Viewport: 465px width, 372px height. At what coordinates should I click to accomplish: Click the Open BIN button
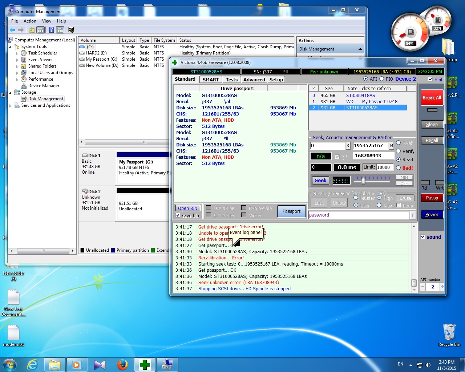pyautogui.click(x=188, y=208)
